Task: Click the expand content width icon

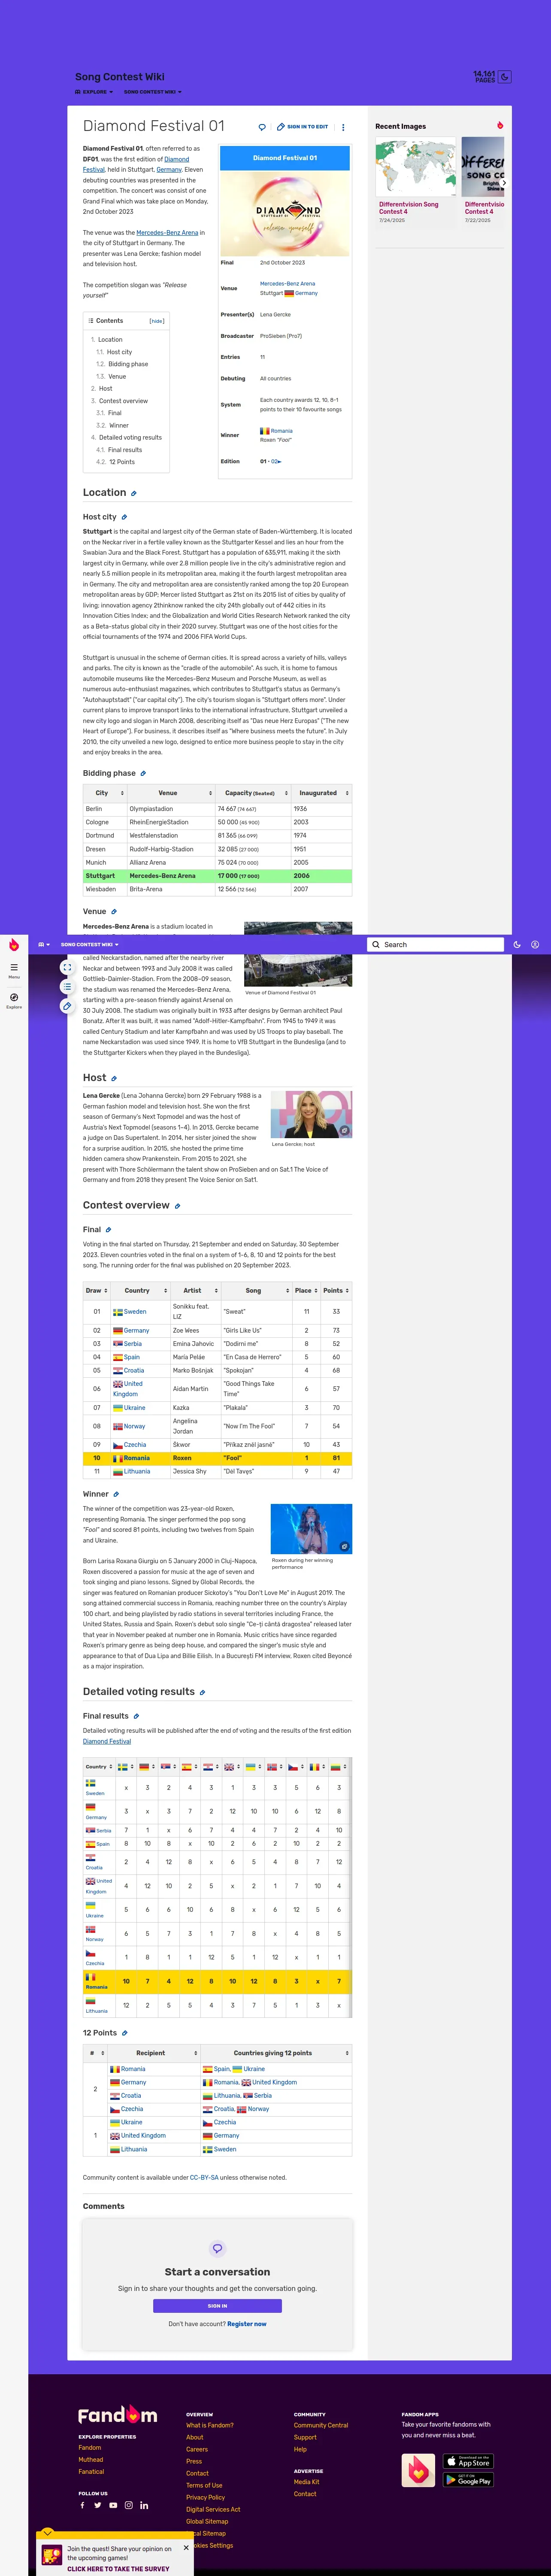Action: [67, 967]
